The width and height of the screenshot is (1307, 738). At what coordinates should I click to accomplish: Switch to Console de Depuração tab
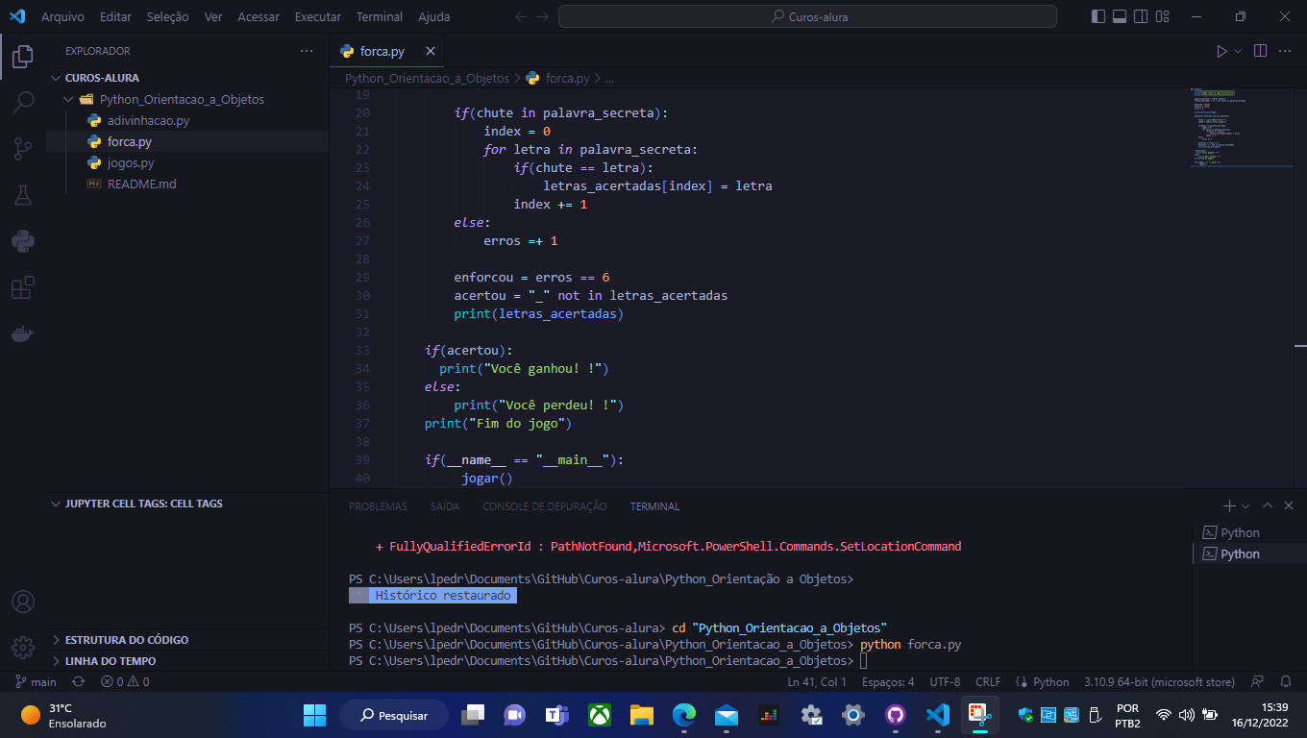545,506
